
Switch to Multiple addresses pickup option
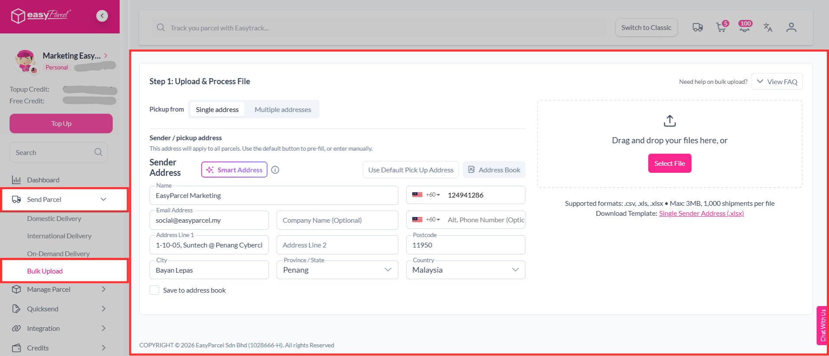tap(282, 109)
